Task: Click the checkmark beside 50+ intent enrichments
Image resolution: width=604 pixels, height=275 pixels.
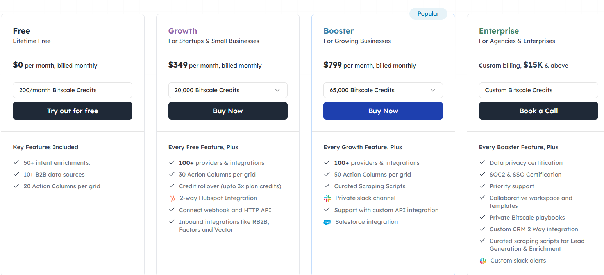Action: click(x=16, y=162)
